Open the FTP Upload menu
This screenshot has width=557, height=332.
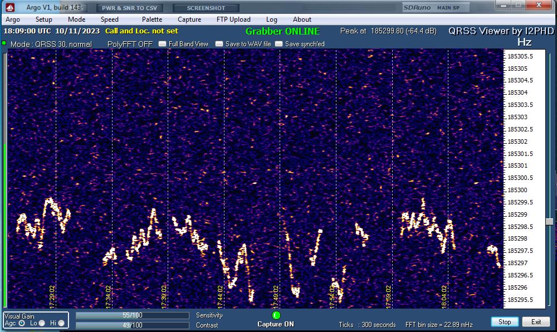[x=233, y=19]
